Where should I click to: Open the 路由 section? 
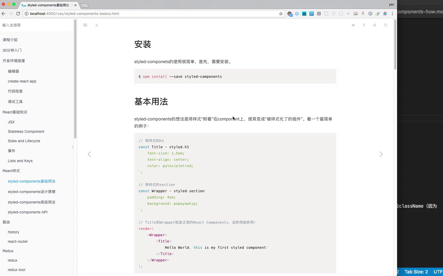tap(6, 222)
